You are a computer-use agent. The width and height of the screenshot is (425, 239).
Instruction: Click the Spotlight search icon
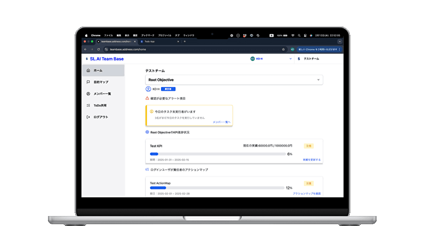[299, 36]
